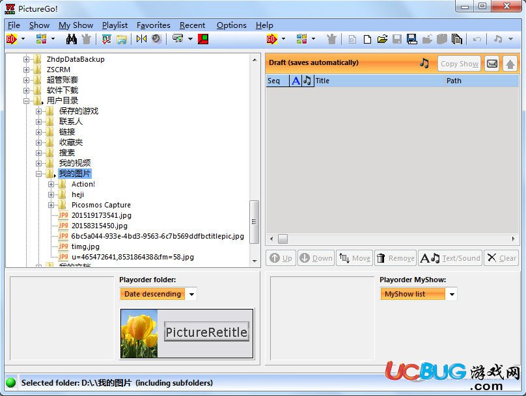Click the tulip preview thumbnail
Screen dimensions: 526x396
coord(139,334)
